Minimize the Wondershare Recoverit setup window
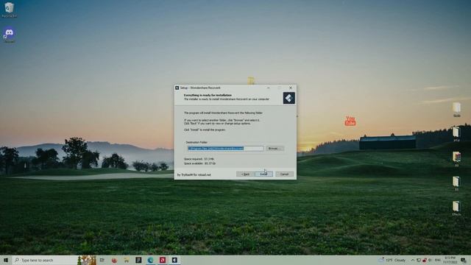 coord(268,88)
